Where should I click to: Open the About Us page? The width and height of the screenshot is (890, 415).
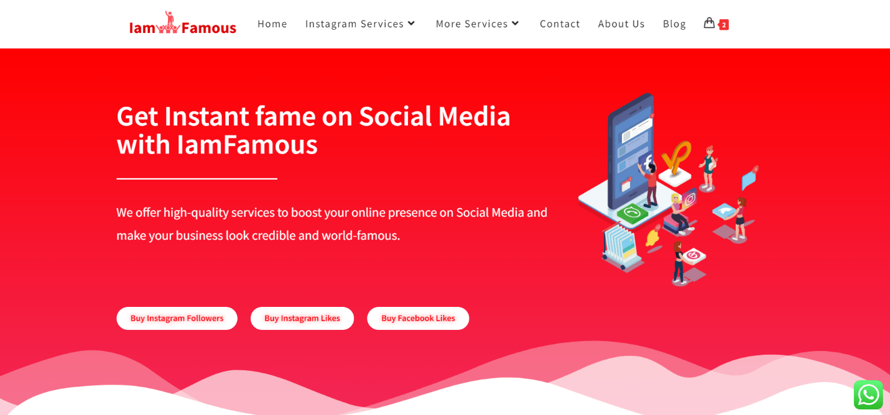pos(621,24)
